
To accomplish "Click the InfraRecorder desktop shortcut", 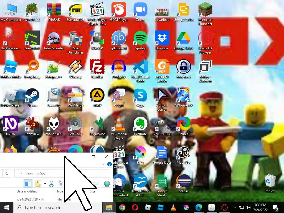I will pos(54,40).
